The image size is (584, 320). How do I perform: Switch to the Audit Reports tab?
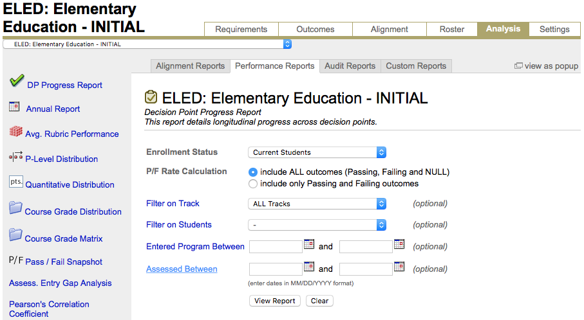[x=350, y=66]
